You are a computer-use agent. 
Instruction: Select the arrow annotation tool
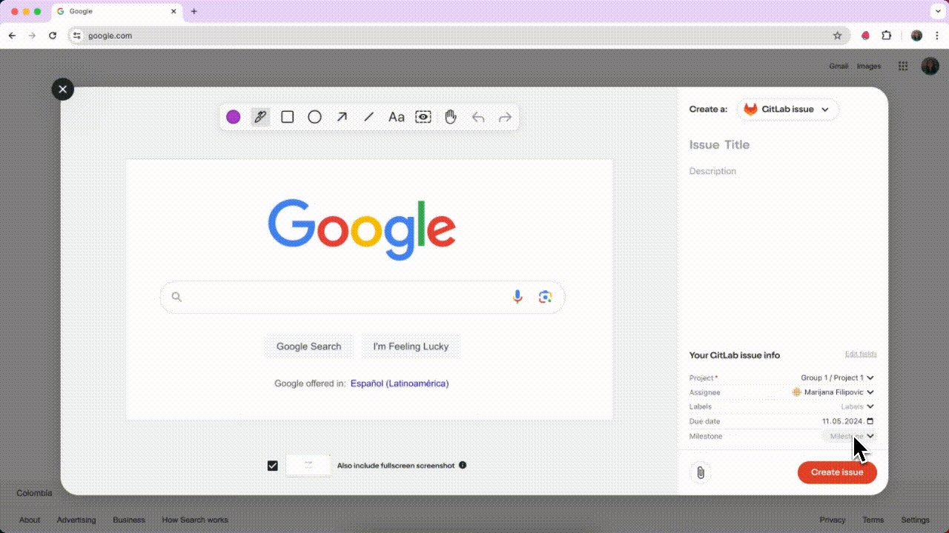click(342, 117)
